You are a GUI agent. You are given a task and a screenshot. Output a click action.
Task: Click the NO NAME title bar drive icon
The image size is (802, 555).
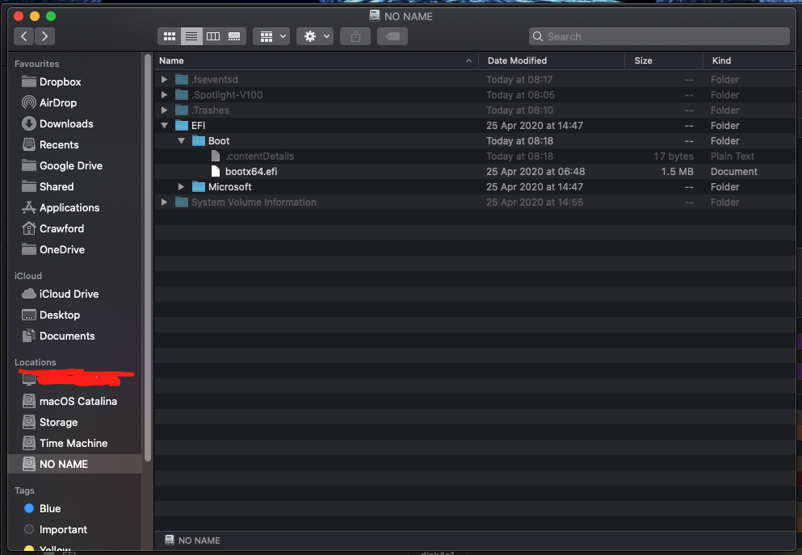[375, 16]
